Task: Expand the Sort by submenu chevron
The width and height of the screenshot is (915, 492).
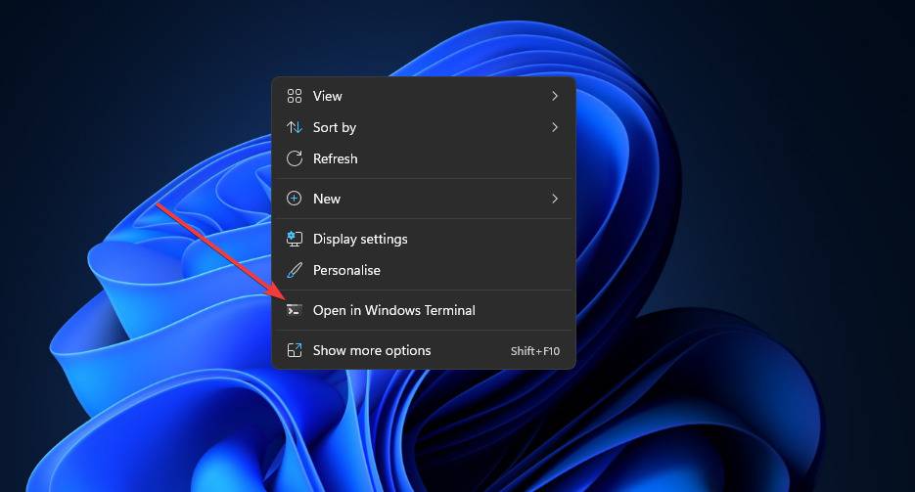Action: tap(554, 127)
